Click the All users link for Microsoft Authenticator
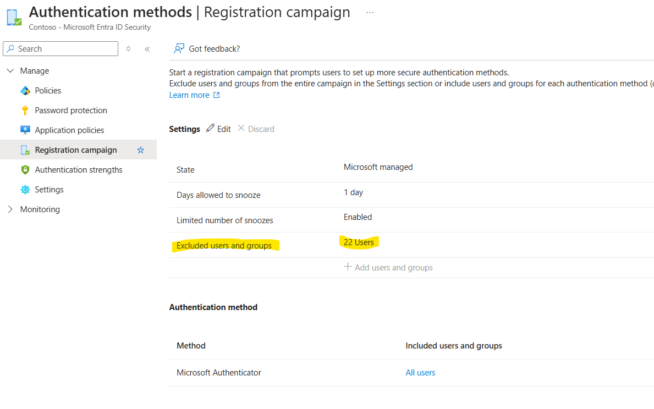 420,372
